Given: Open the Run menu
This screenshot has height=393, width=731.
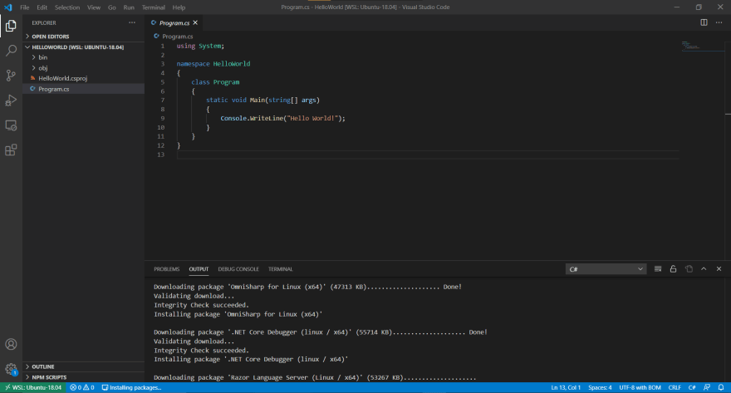Looking at the screenshot, I should click(129, 7).
